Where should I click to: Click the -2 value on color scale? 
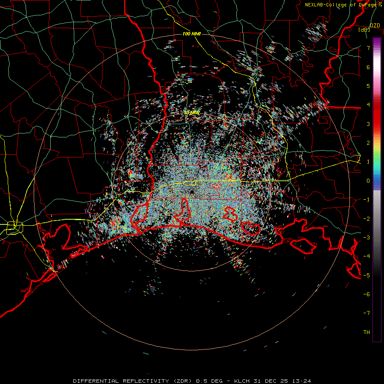pos(367,219)
